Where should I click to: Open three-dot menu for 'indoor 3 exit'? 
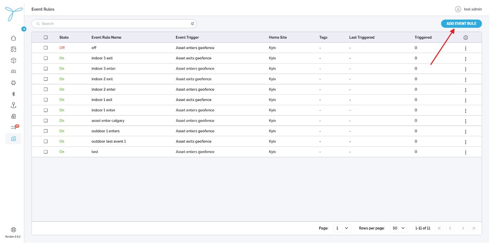[465, 59]
